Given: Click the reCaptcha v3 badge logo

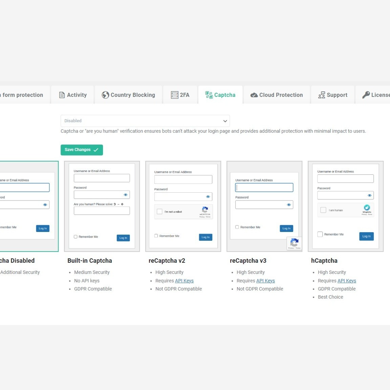Looking at the screenshot, I should coord(294,242).
